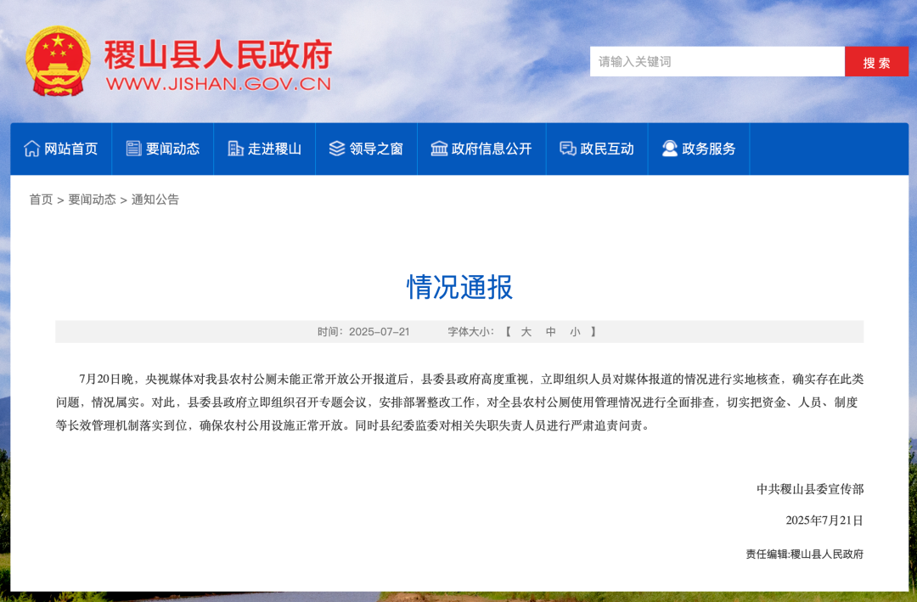Click the home icon beside 网站首页

[31, 148]
